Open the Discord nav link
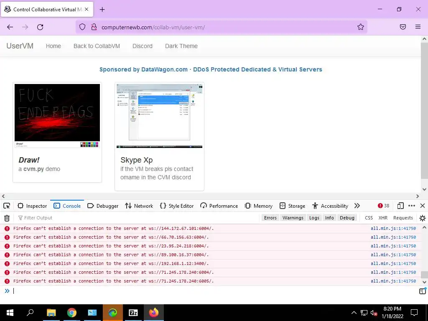 143,46
